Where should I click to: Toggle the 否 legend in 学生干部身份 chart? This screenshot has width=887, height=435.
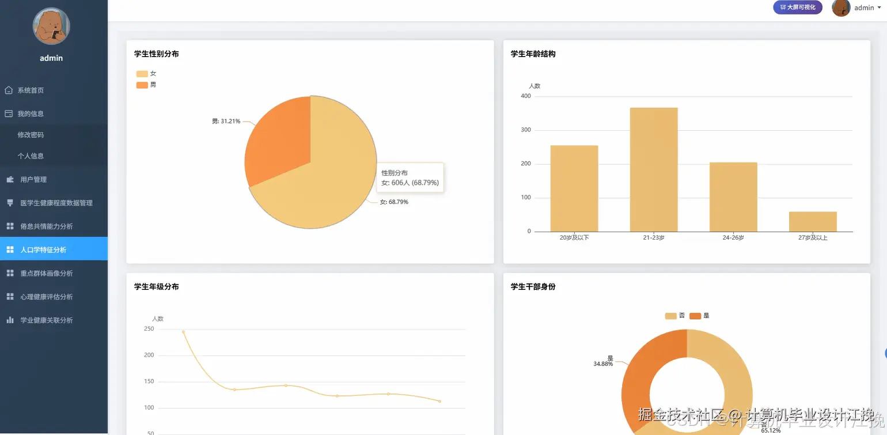pyautogui.click(x=675, y=316)
